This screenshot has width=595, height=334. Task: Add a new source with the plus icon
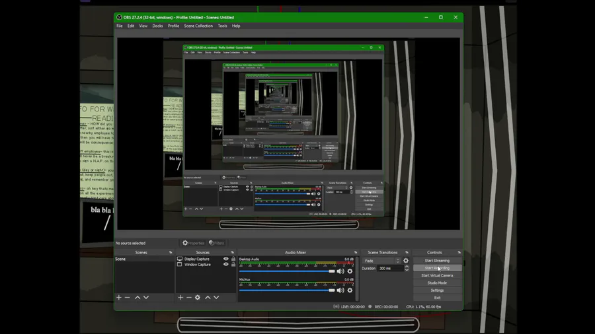click(x=180, y=298)
